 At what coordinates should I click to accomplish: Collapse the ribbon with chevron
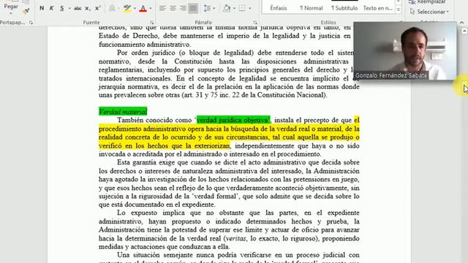coord(461,23)
